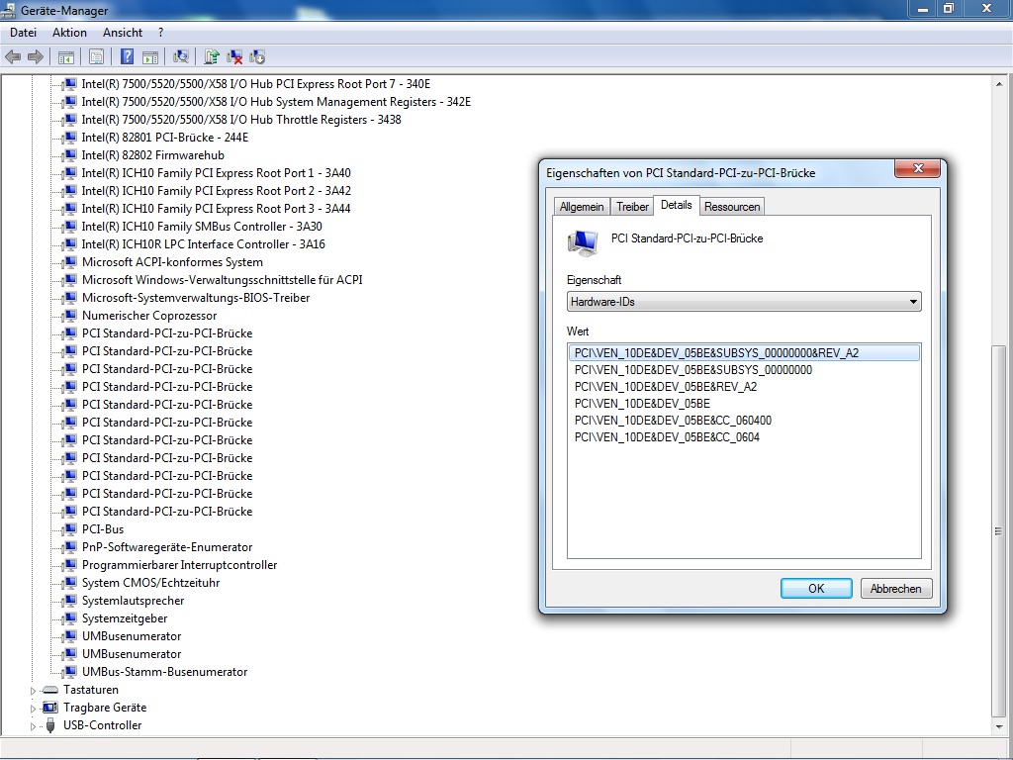
Task: Select I/O Hub PCI Express Root Port 7 - 340E
Action: point(256,84)
